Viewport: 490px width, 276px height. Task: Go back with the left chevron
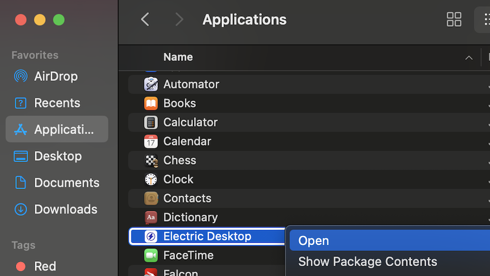tap(145, 20)
